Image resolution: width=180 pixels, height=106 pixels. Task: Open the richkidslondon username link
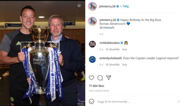(110, 43)
